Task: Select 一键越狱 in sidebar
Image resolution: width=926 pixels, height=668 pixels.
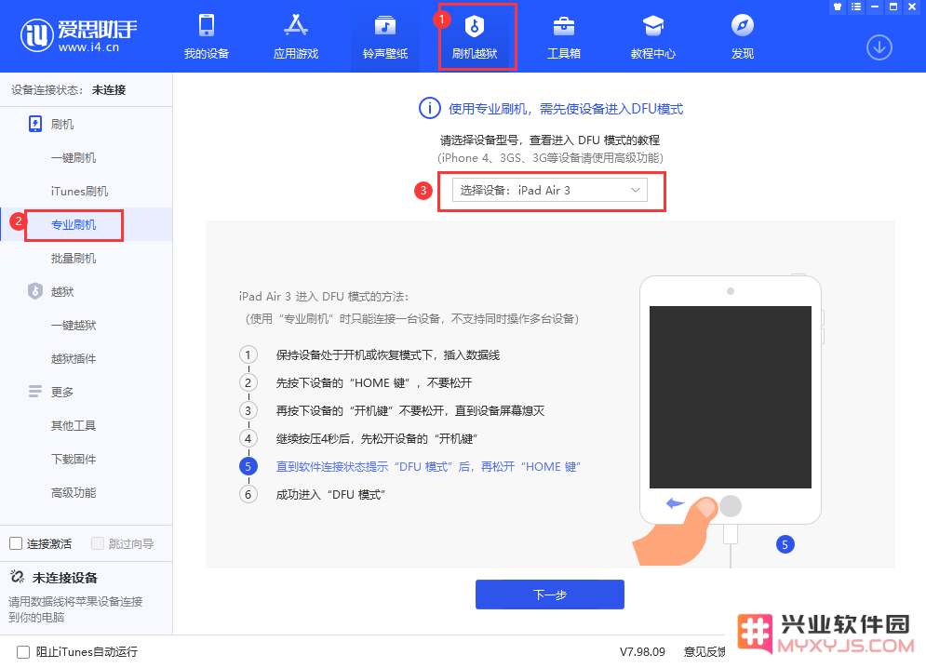Action: pyautogui.click(x=74, y=326)
